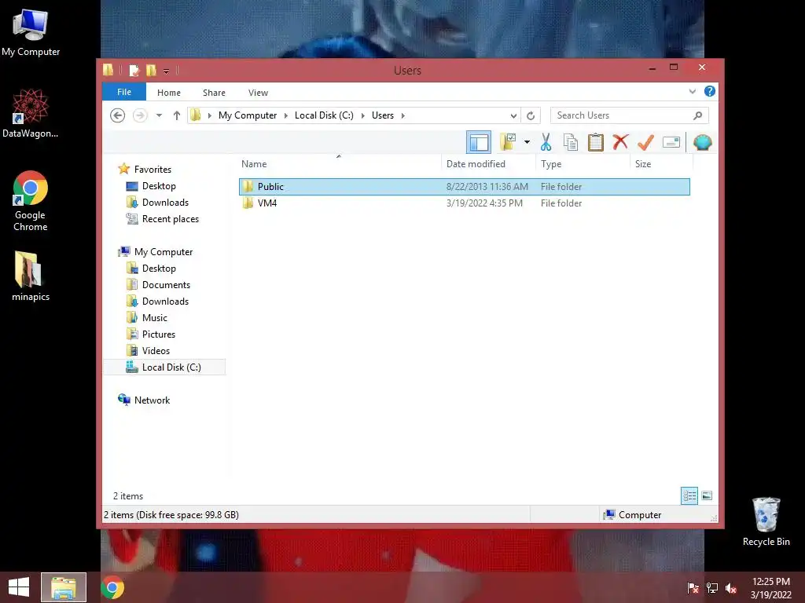
Task: Click the Search Users input field
Action: pos(622,115)
